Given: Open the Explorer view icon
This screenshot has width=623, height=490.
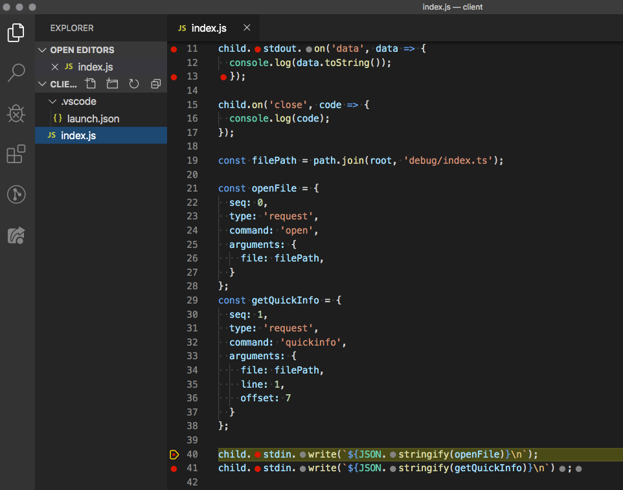Looking at the screenshot, I should 16,32.
